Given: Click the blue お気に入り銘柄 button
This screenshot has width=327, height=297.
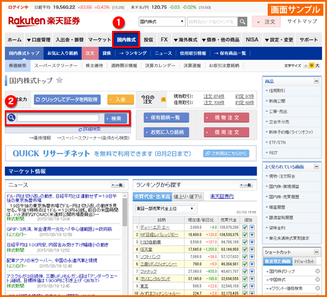Looking at the screenshot, I should (x=166, y=132).
